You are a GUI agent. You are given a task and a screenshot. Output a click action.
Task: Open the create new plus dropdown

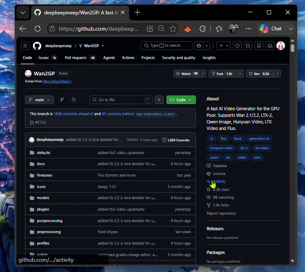click(224, 45)
